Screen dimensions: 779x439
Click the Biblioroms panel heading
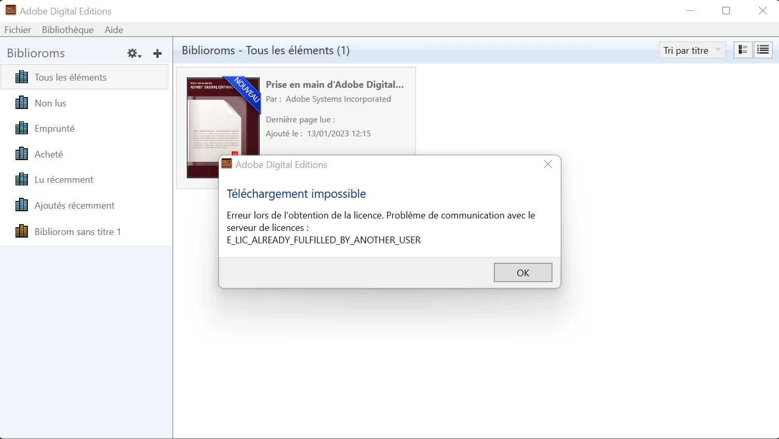(36, 53)
